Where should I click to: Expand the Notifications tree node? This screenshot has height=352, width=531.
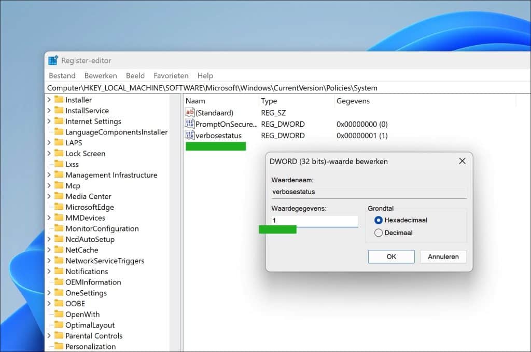pos(49,272)
